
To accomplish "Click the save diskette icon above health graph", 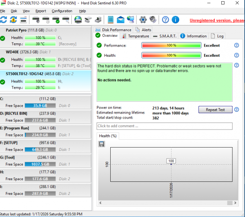I will [102, 144].
